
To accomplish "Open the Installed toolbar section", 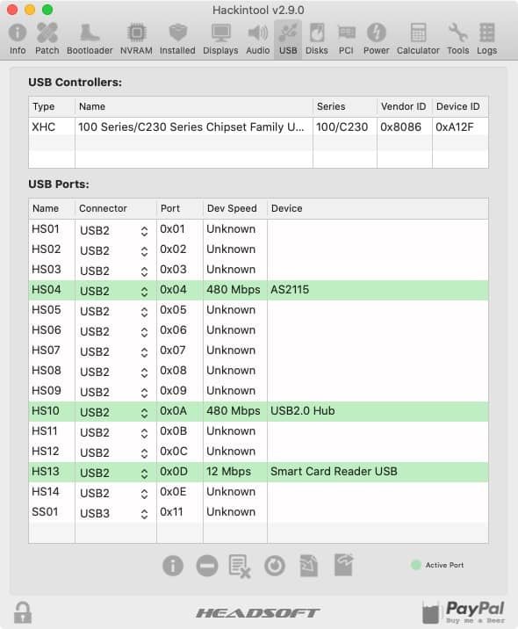I will [177, 39].
